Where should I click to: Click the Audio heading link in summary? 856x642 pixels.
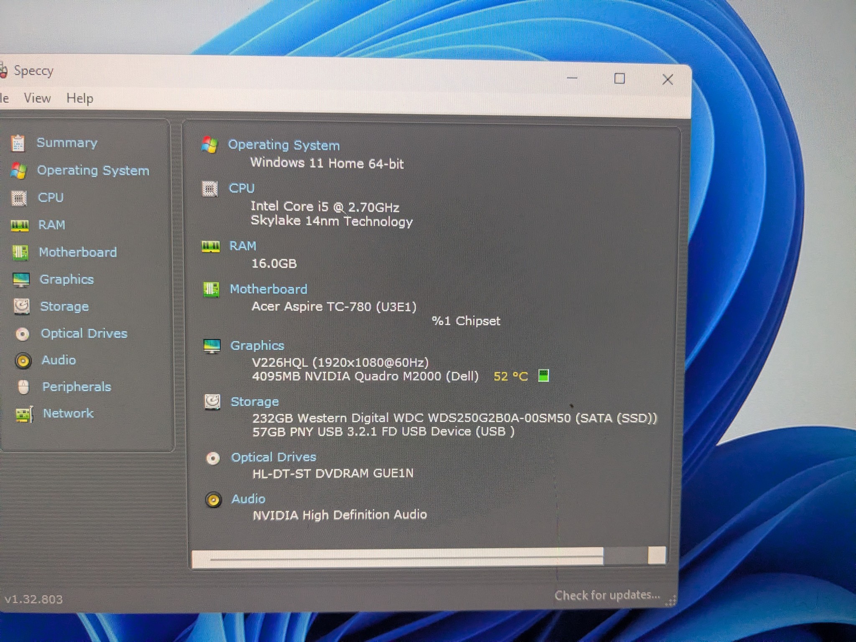[248, 499]
